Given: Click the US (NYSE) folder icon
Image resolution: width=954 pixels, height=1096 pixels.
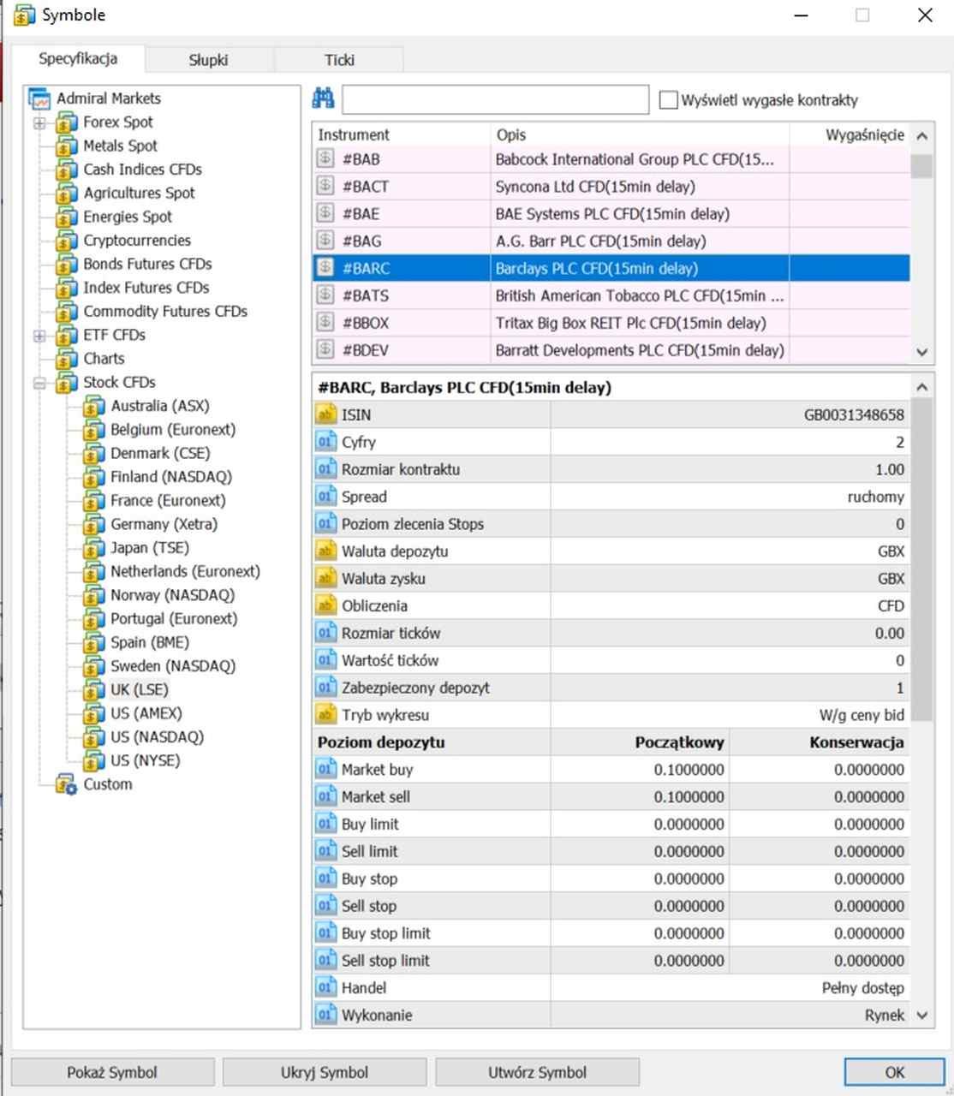Looking at the screenshot, I should coord(93,761).
